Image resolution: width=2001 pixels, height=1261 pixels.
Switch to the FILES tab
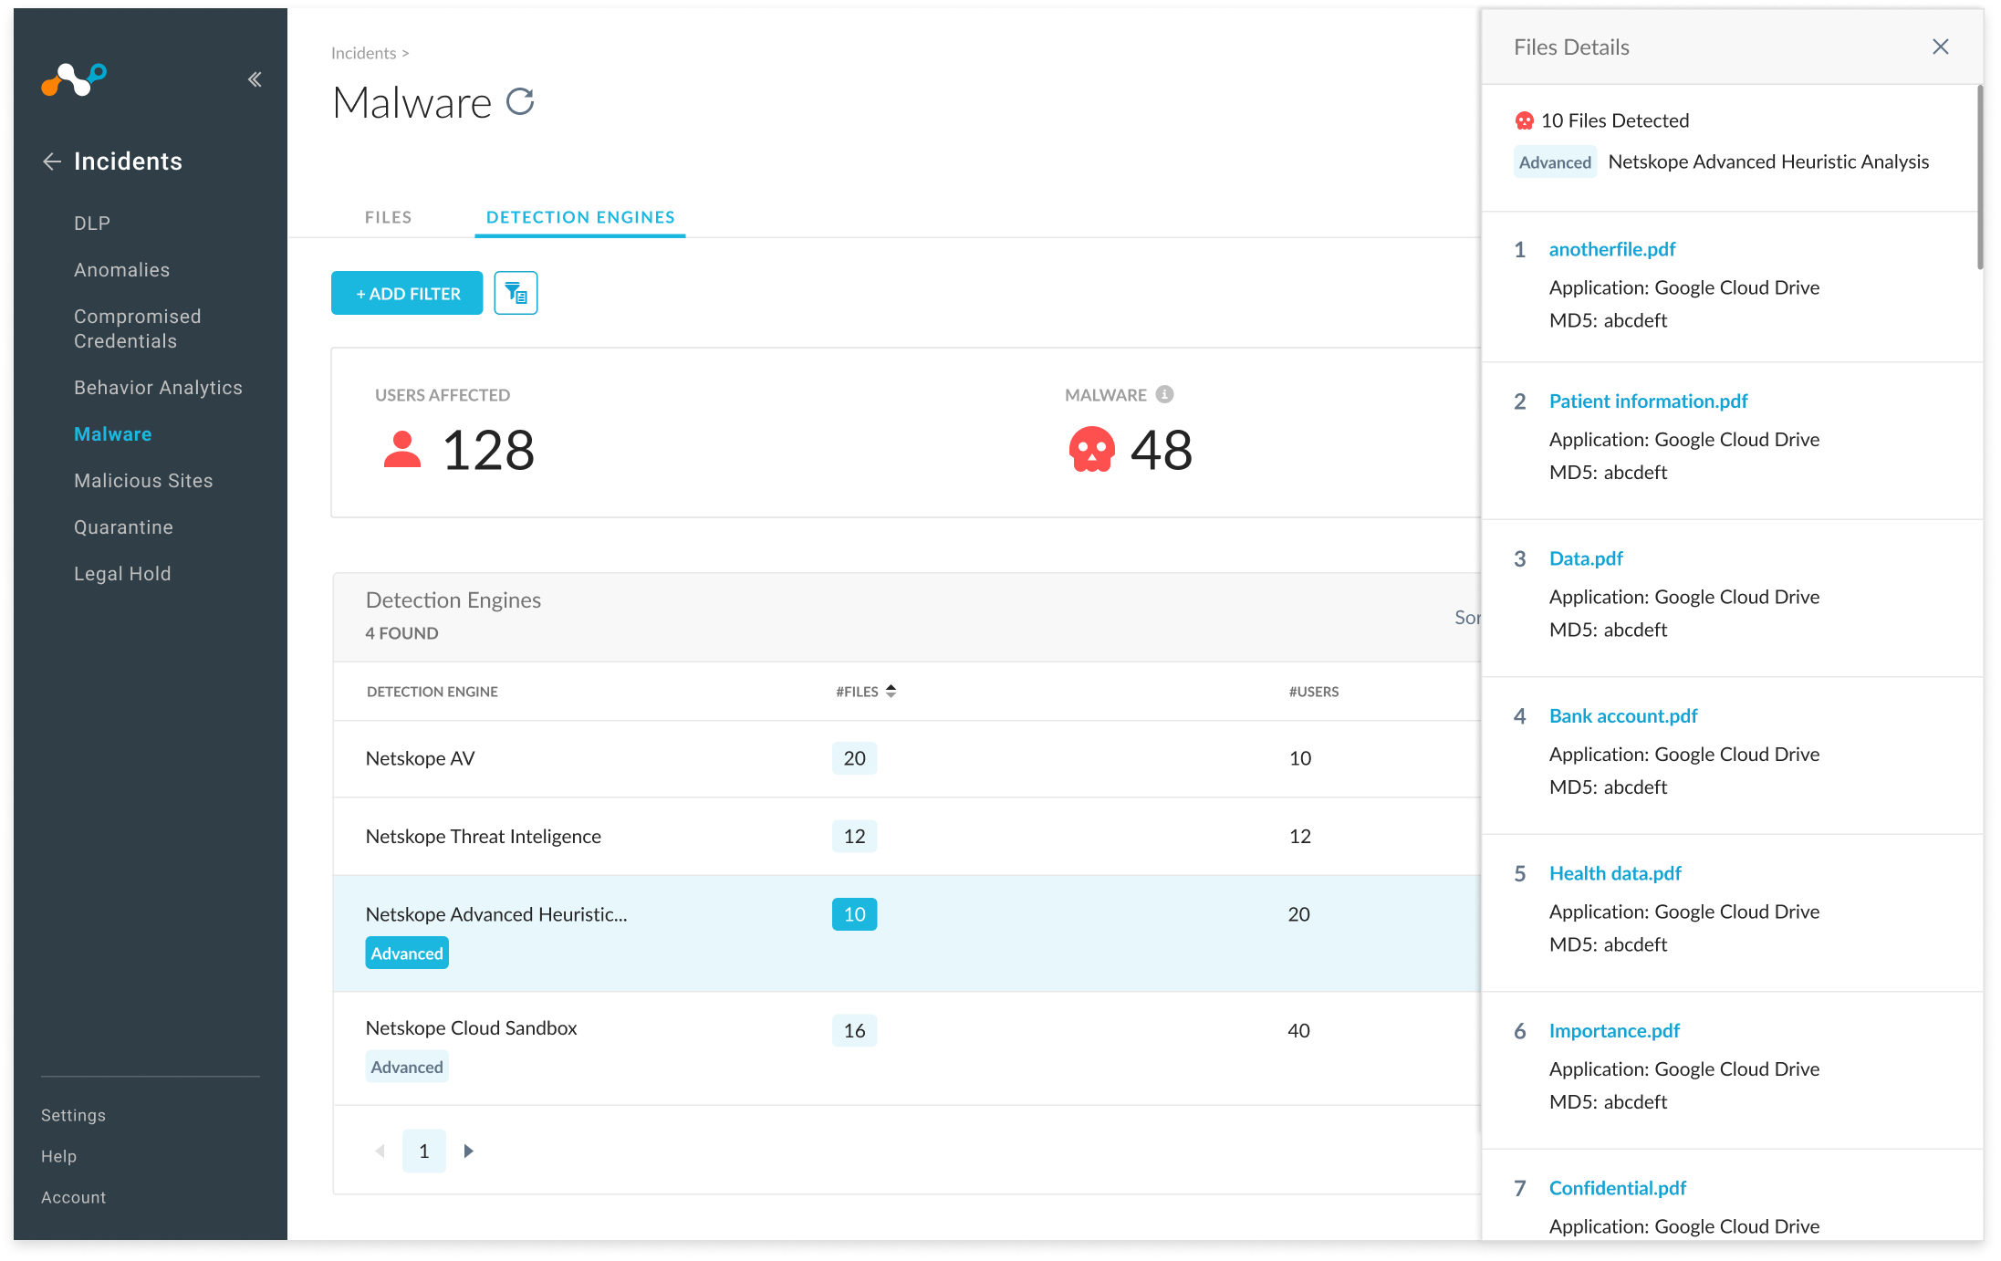point(388,217)
